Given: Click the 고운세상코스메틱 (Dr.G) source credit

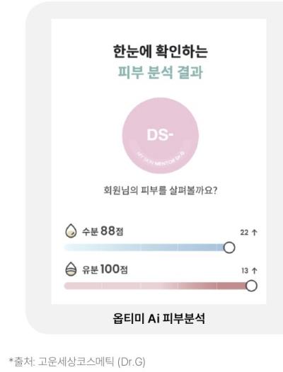Looking at the screenshot, I should [92, 362].
